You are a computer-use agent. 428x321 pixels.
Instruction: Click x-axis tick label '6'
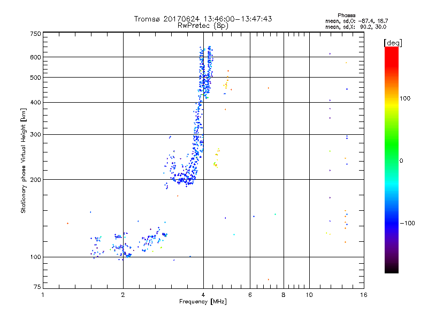pos(250,295)
